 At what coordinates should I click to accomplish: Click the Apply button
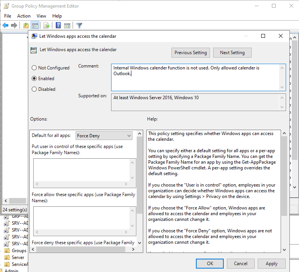[272, 264]
